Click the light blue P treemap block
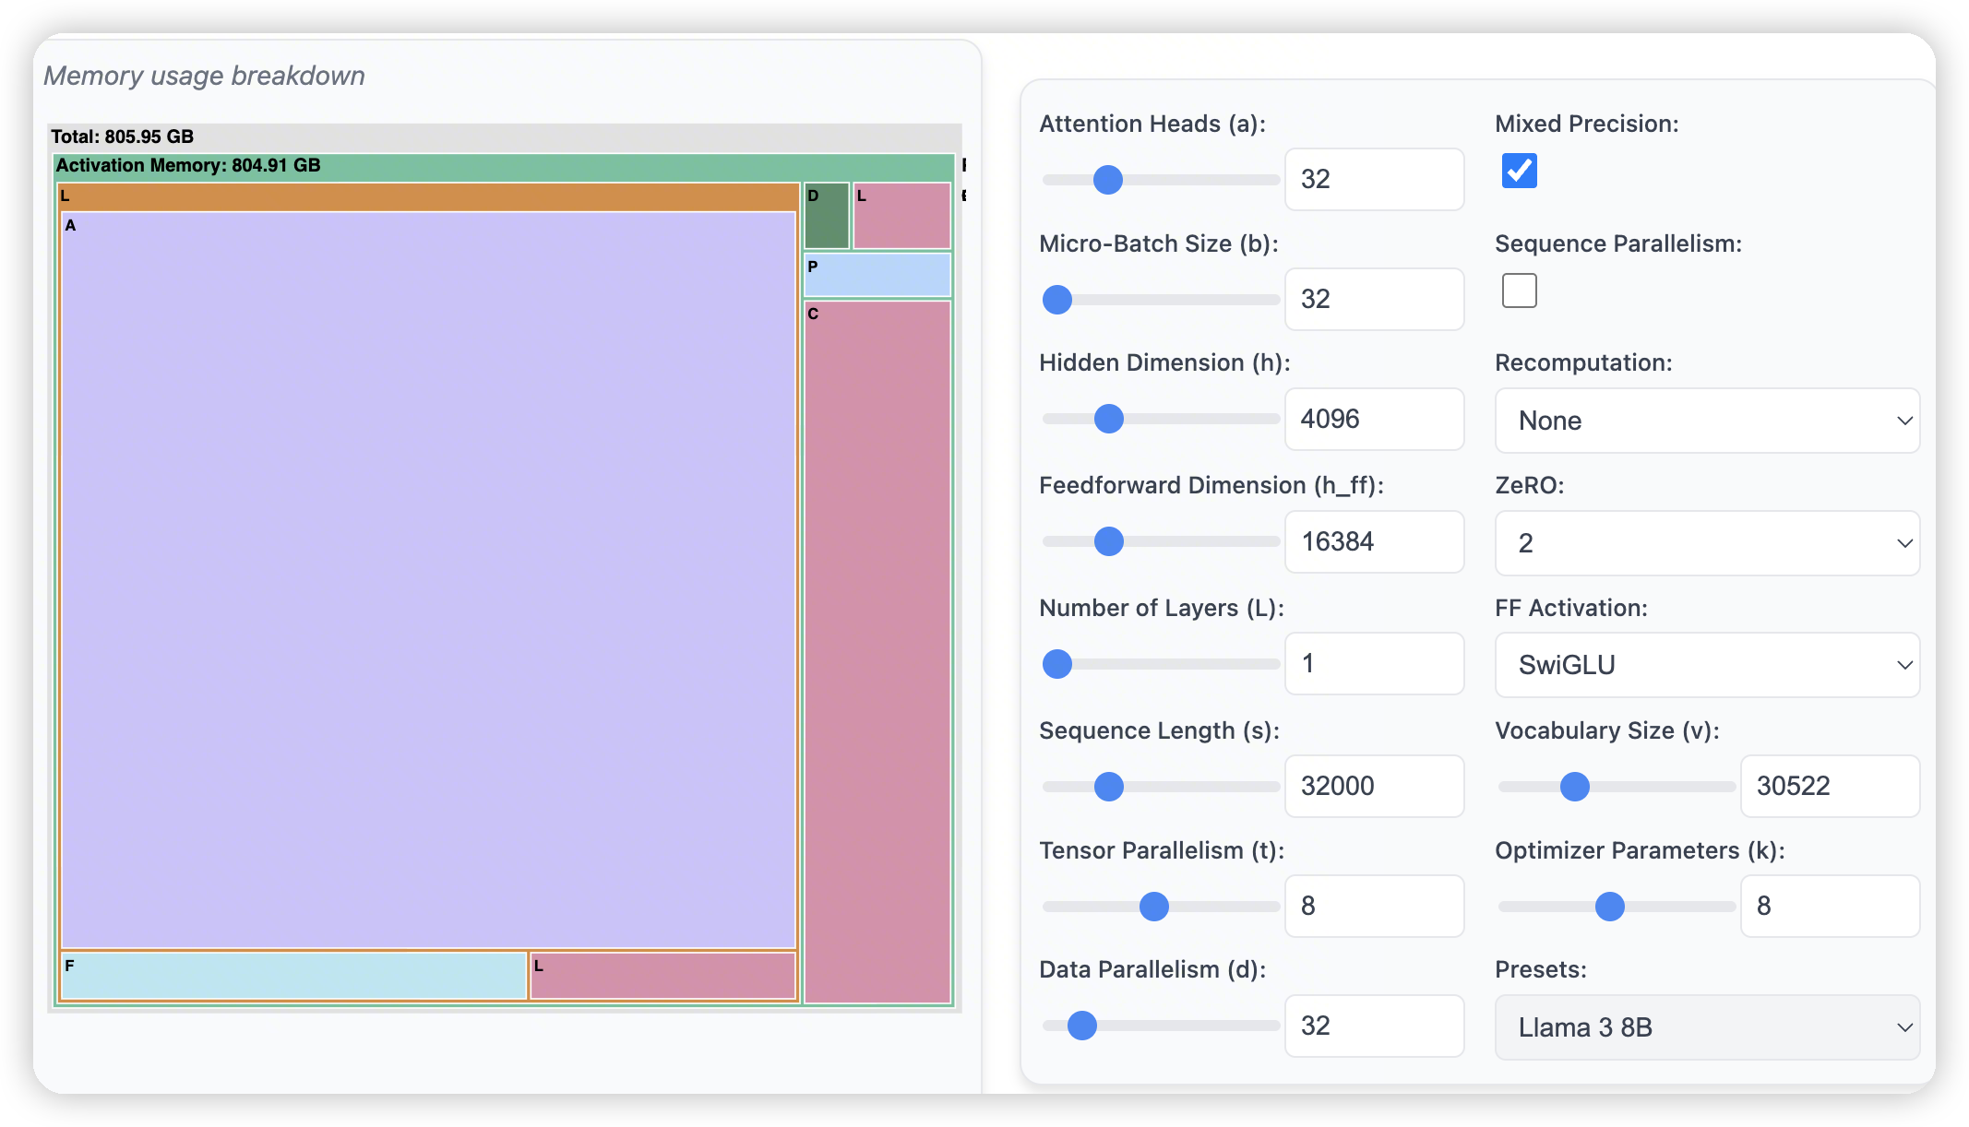Screen dimensions: 1969x1127 tap(877, 275)
